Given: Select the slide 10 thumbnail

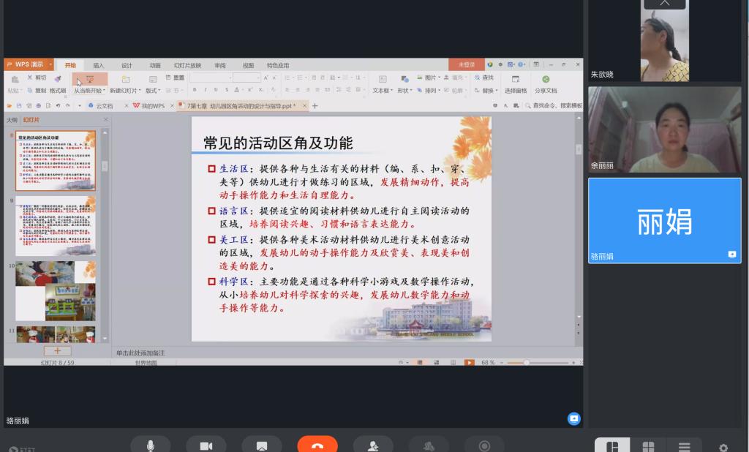Looking at the screenshot, I should click(x=56, y=291).
